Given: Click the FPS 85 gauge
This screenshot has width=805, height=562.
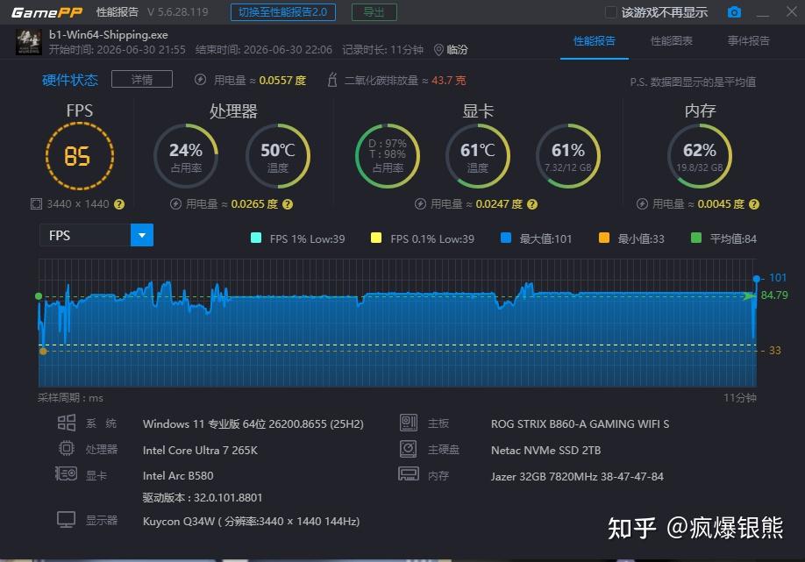Looking at the screenshot, I should [79, 156].
